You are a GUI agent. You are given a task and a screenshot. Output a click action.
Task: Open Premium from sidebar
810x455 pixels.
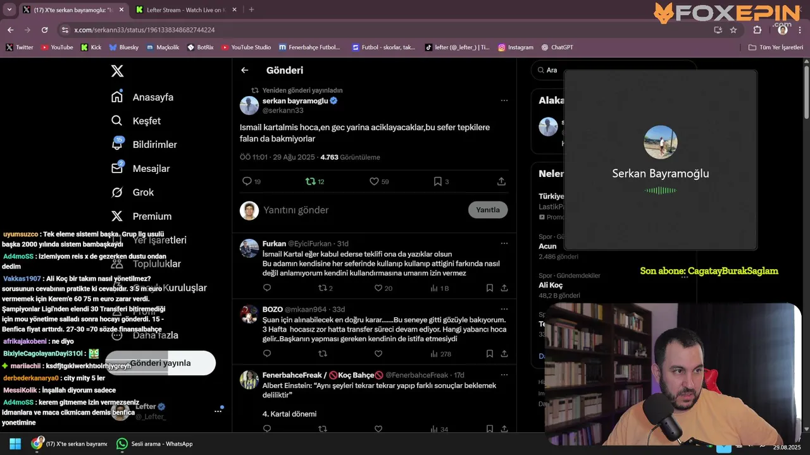coord(141,216)
